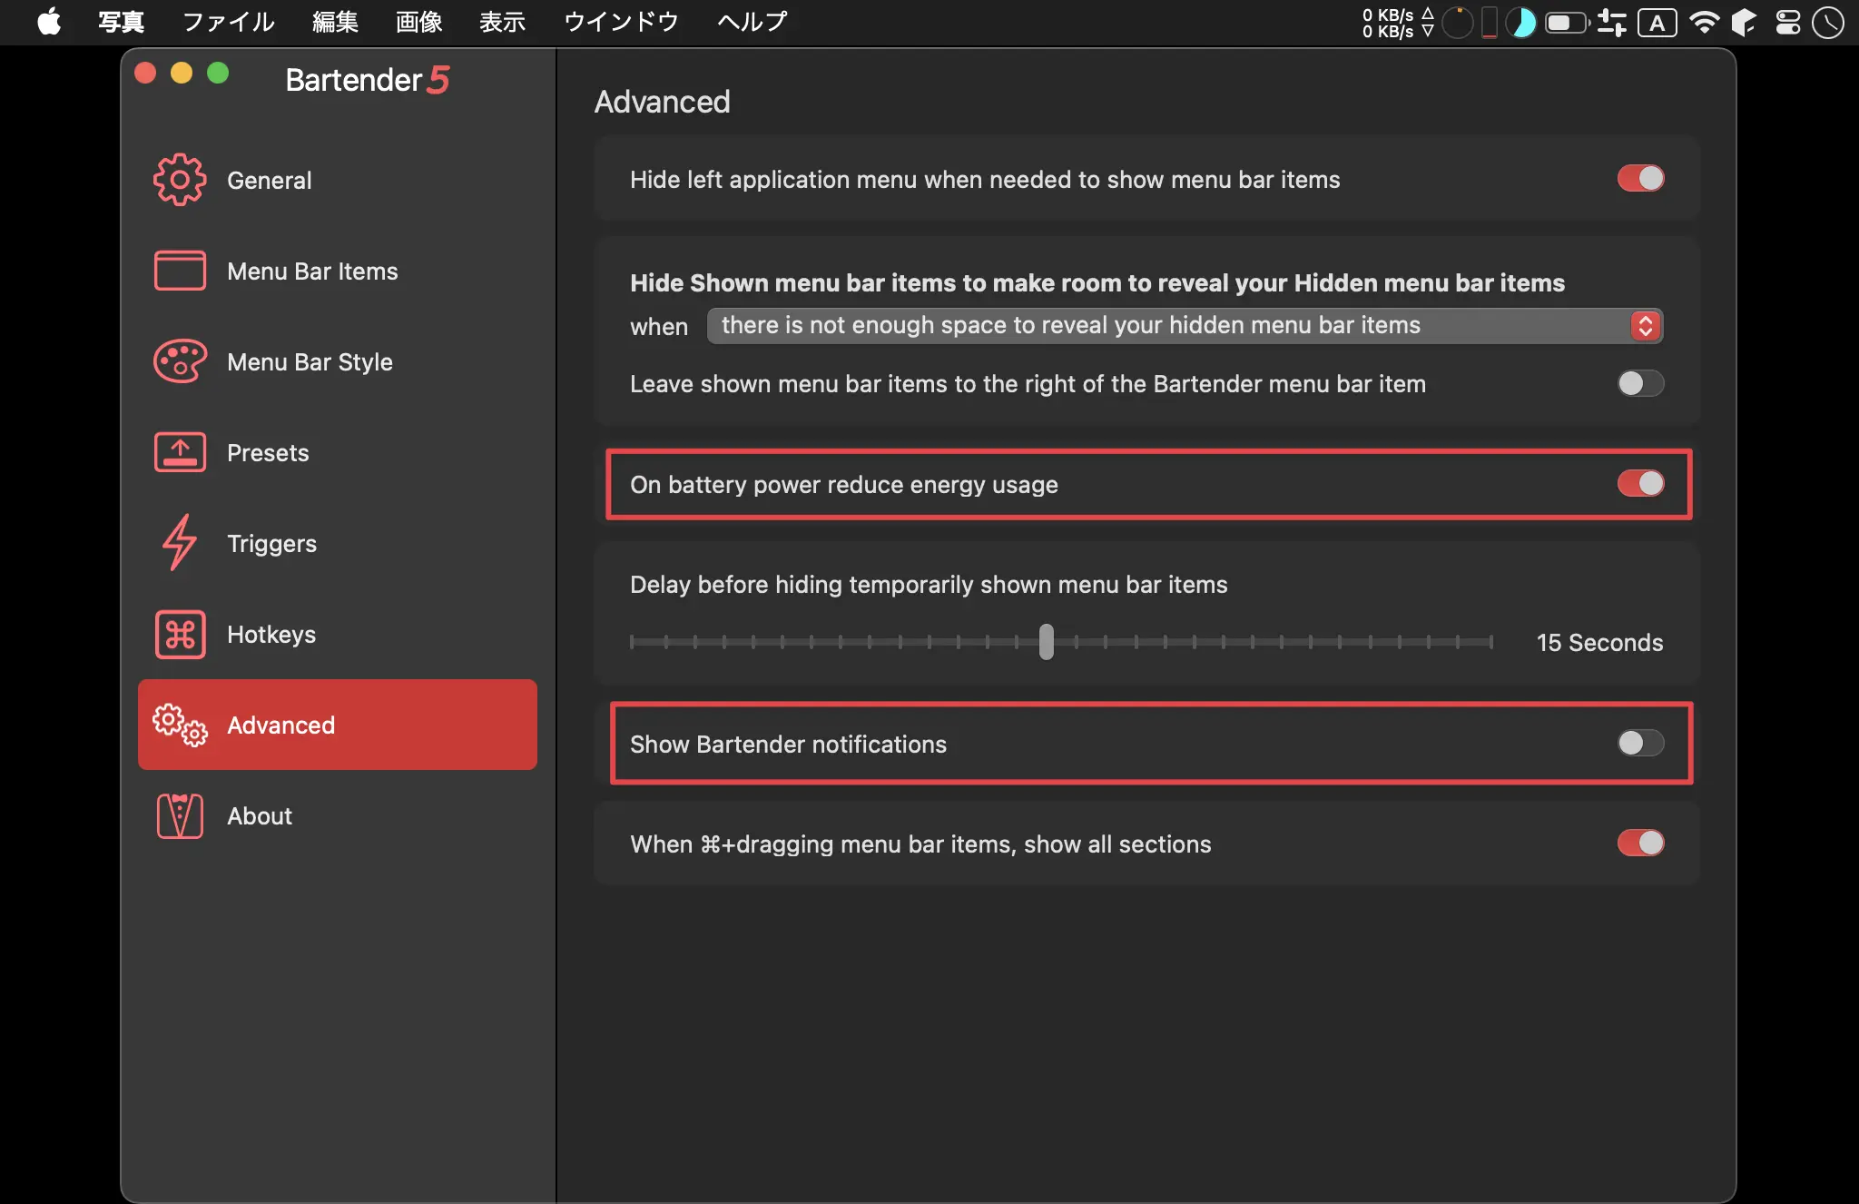This screenshot has width=1859, height=1204.
Task: Click the Advanced double-gear icon
Action: 180,725
